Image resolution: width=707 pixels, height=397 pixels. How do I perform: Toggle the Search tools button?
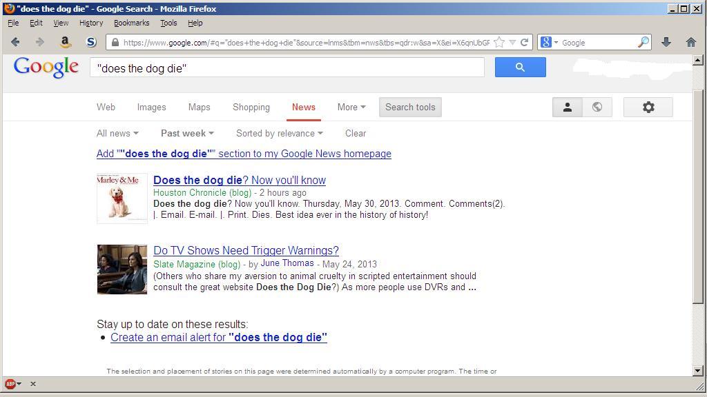click(410, 107)
